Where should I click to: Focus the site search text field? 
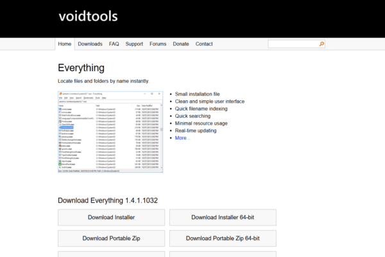[x=293, y=44]
